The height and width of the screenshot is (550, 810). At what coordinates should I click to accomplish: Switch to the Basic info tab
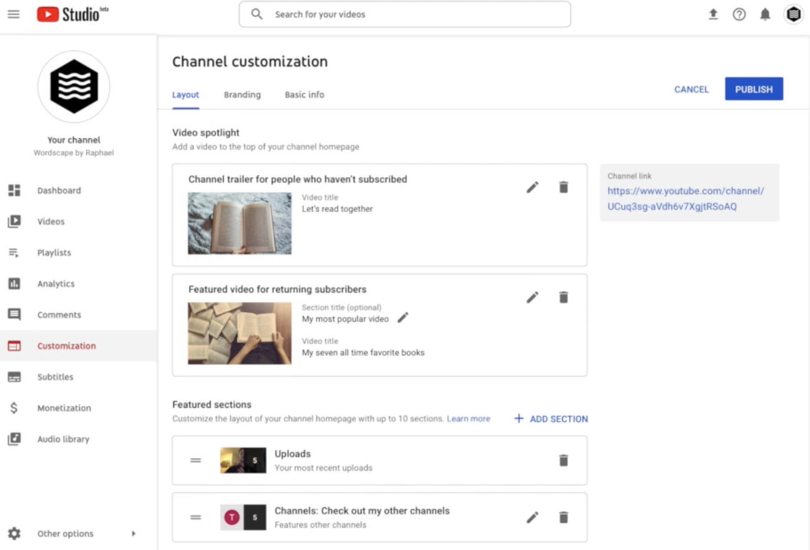(x=305, y=95)
